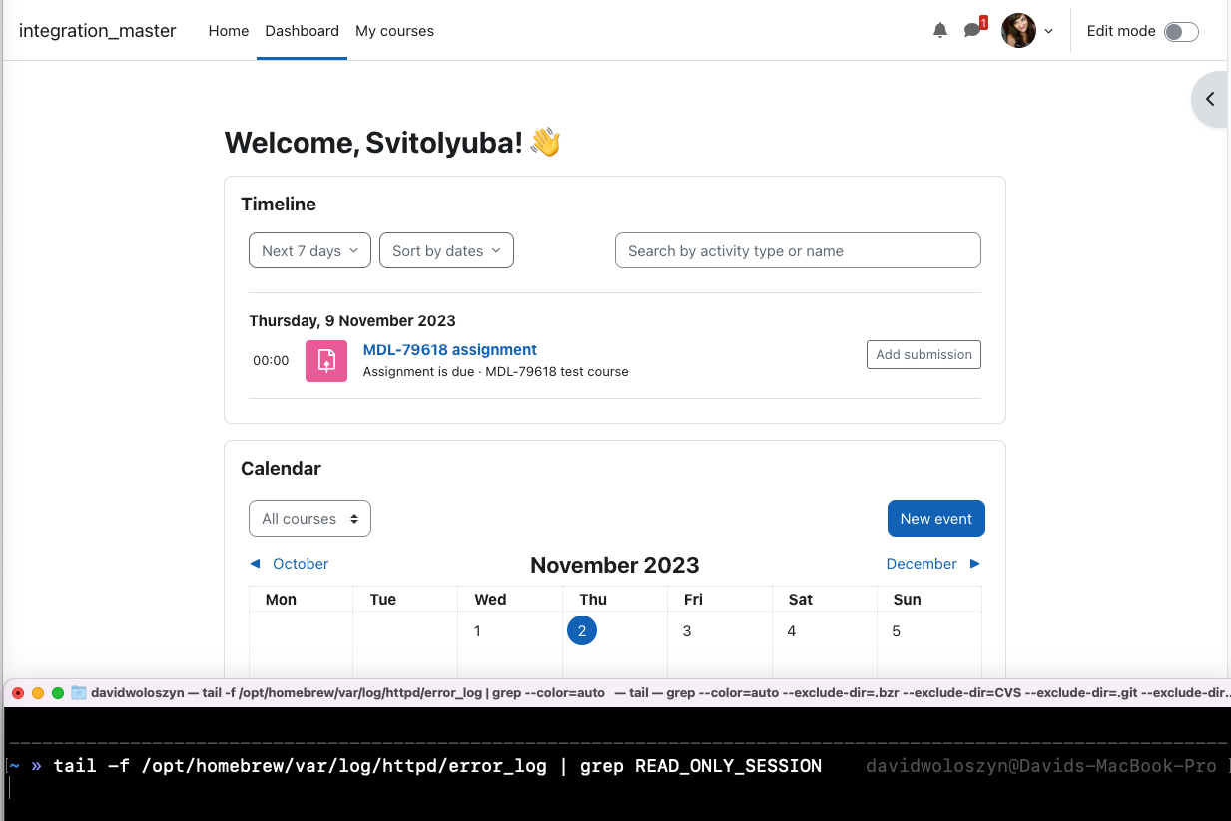Select day 5 in the calendar
The image size is (1231, 821).
tap(897, 631)
